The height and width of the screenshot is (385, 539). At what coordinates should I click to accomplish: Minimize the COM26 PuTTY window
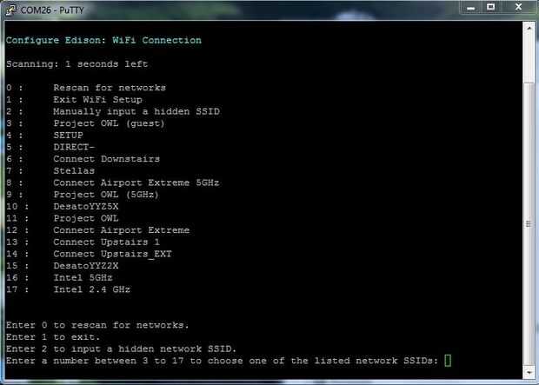pyautogui.click(x=471, y=8)
